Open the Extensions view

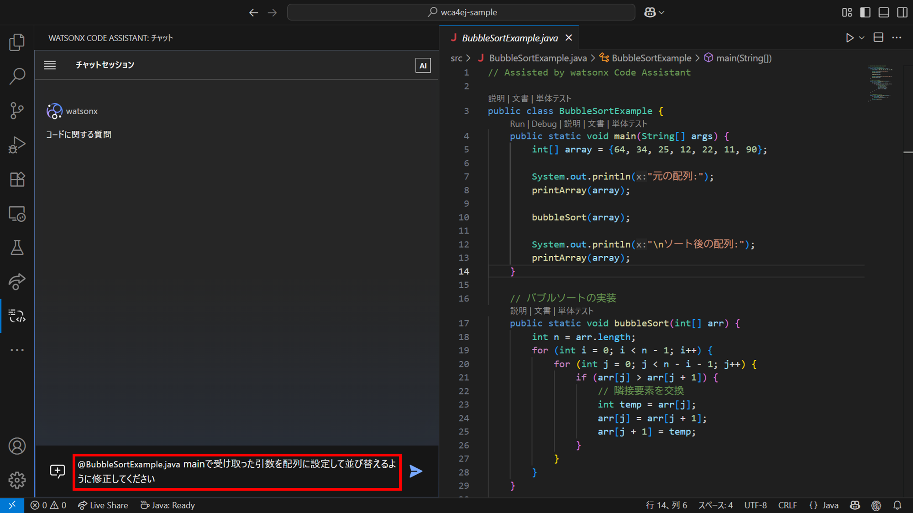[x=17, y=179]
